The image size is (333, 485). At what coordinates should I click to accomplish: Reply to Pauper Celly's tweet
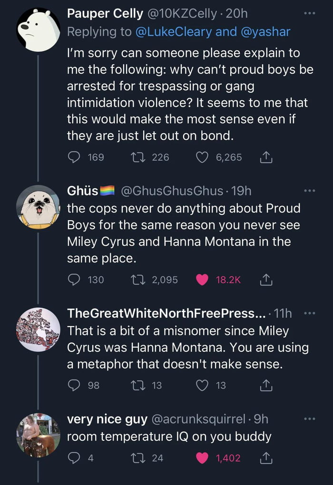[x=73, y=157]
